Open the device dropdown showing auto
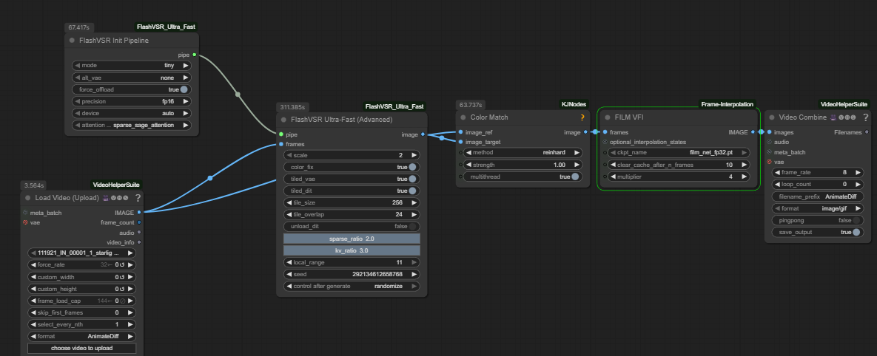This screenshot has width=877, height=356. tap(132, 113)
